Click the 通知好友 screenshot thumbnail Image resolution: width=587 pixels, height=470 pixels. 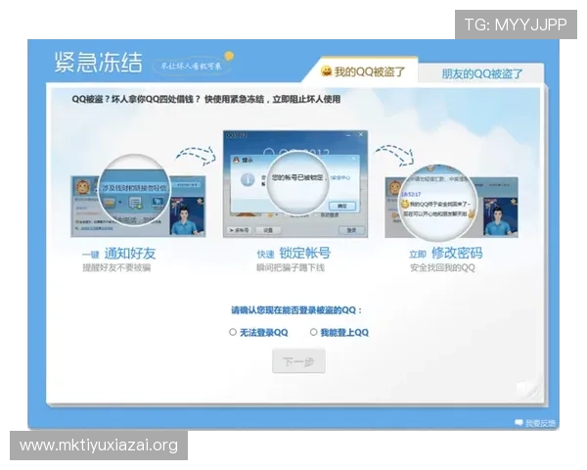click(138, 194)
